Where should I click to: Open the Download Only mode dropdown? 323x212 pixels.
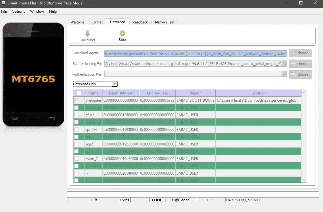pos(95,84)
